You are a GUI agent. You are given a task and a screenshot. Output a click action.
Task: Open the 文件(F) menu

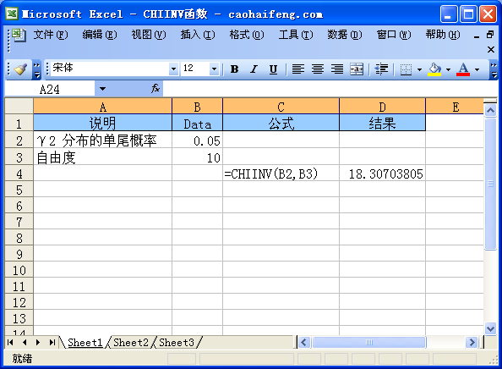(x=51, y=35)
